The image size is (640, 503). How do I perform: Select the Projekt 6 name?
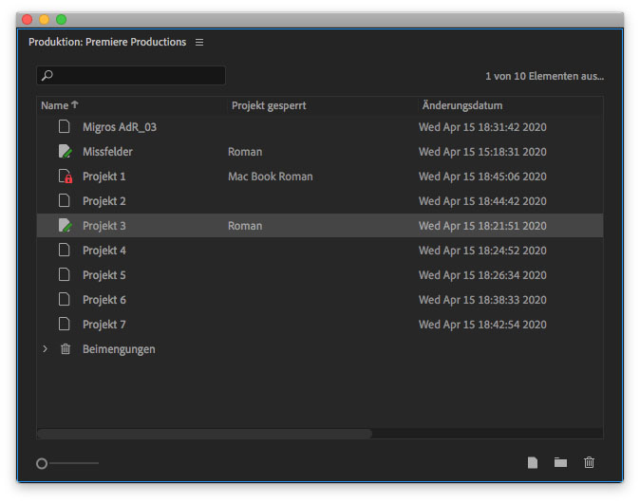click(104, 300)
